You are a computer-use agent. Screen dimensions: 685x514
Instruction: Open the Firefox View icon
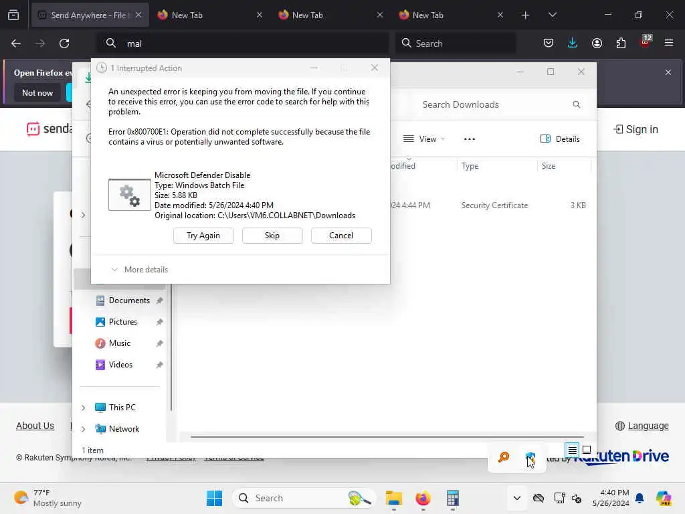pyautogui.click(x=13, y=15)
